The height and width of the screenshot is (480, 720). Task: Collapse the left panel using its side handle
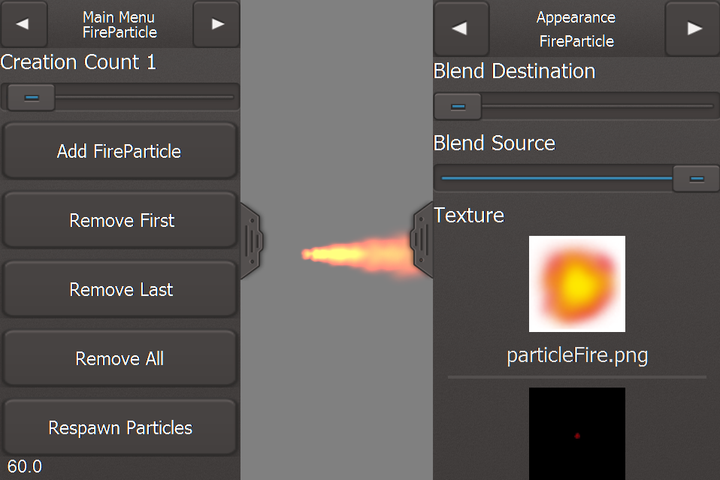252,241
